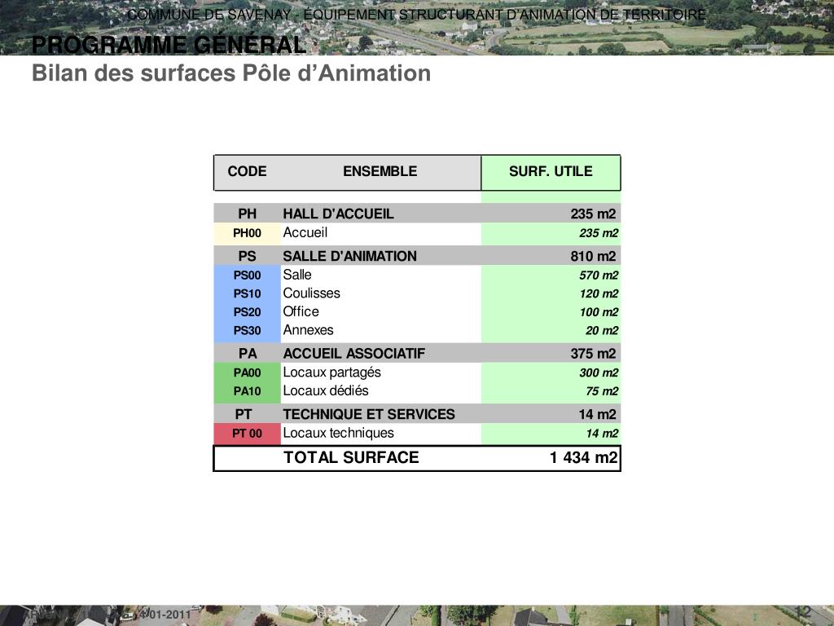The height and width of the screenshot is (626, 834).
Task: Click the 'TECHNIQUE ET SERVICES' row label
Action: [369, 415]
